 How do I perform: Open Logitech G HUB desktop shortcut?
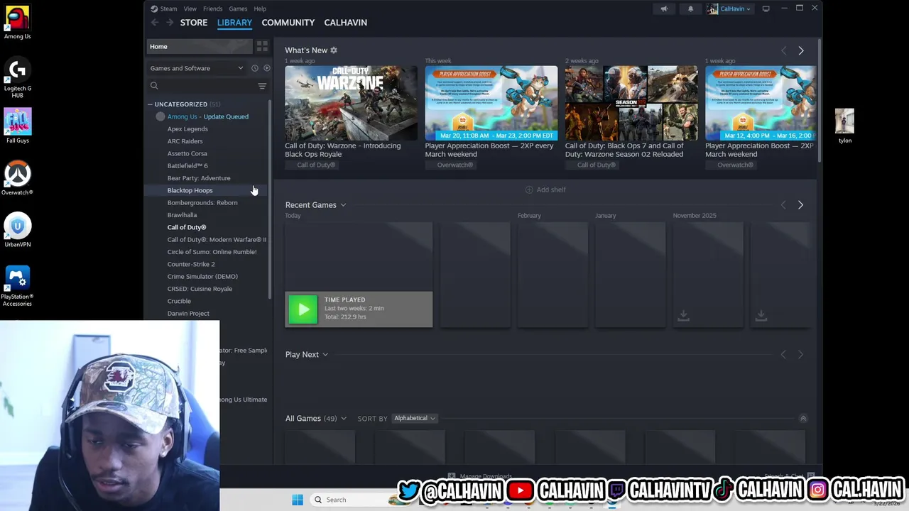click(17, 78)
